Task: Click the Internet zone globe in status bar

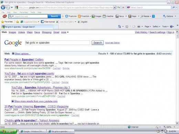Action: coord(129,127)
